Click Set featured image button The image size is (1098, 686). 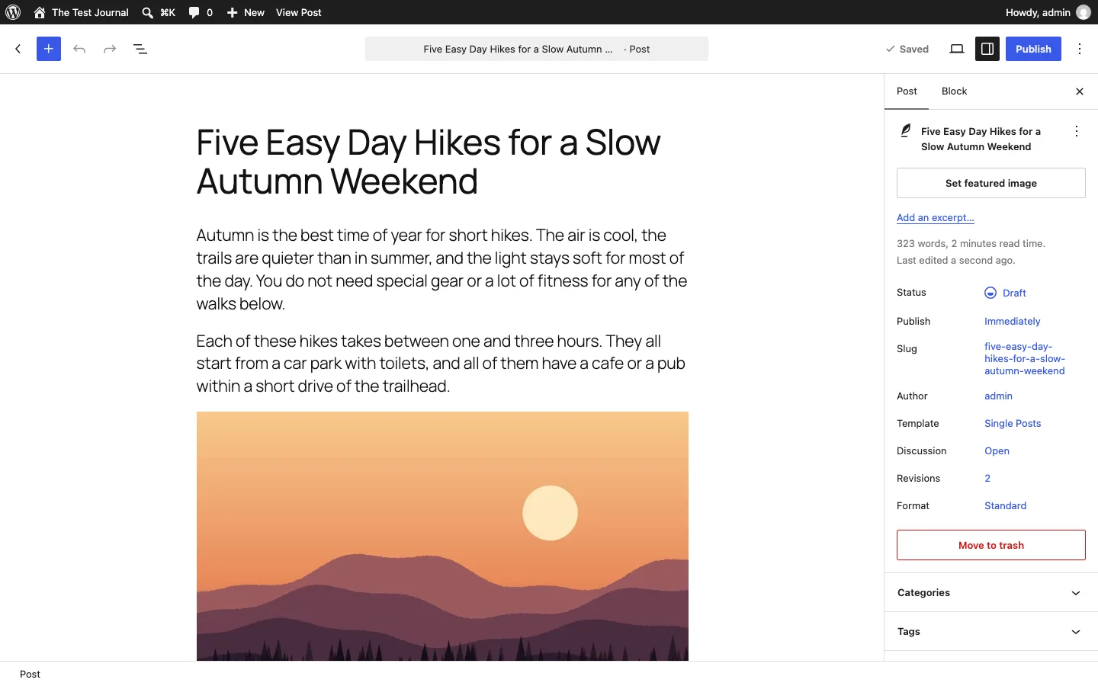991,183
